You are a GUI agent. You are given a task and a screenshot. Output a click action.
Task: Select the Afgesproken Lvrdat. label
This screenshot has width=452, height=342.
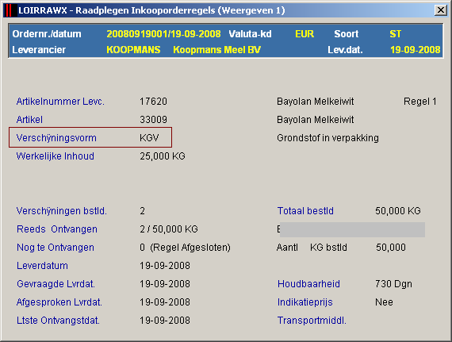point(59,302)
